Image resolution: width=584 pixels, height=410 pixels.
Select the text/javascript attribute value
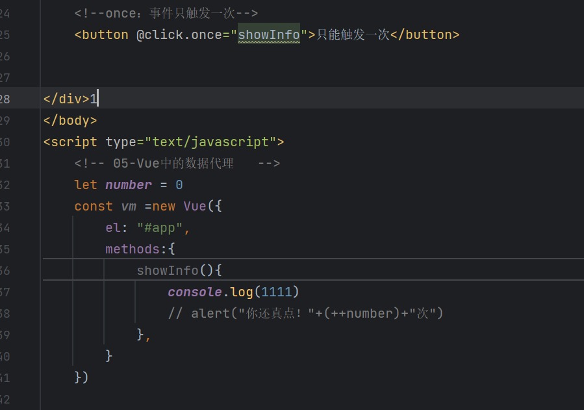[210, 142]
